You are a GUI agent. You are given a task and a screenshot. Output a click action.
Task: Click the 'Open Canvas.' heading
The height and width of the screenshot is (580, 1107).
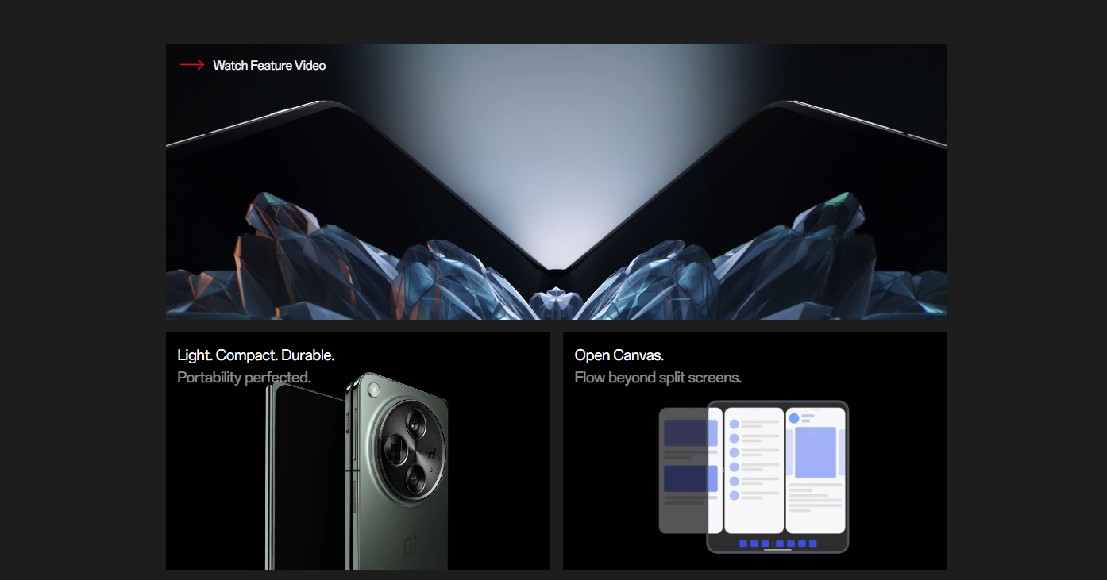click(619, 355)
